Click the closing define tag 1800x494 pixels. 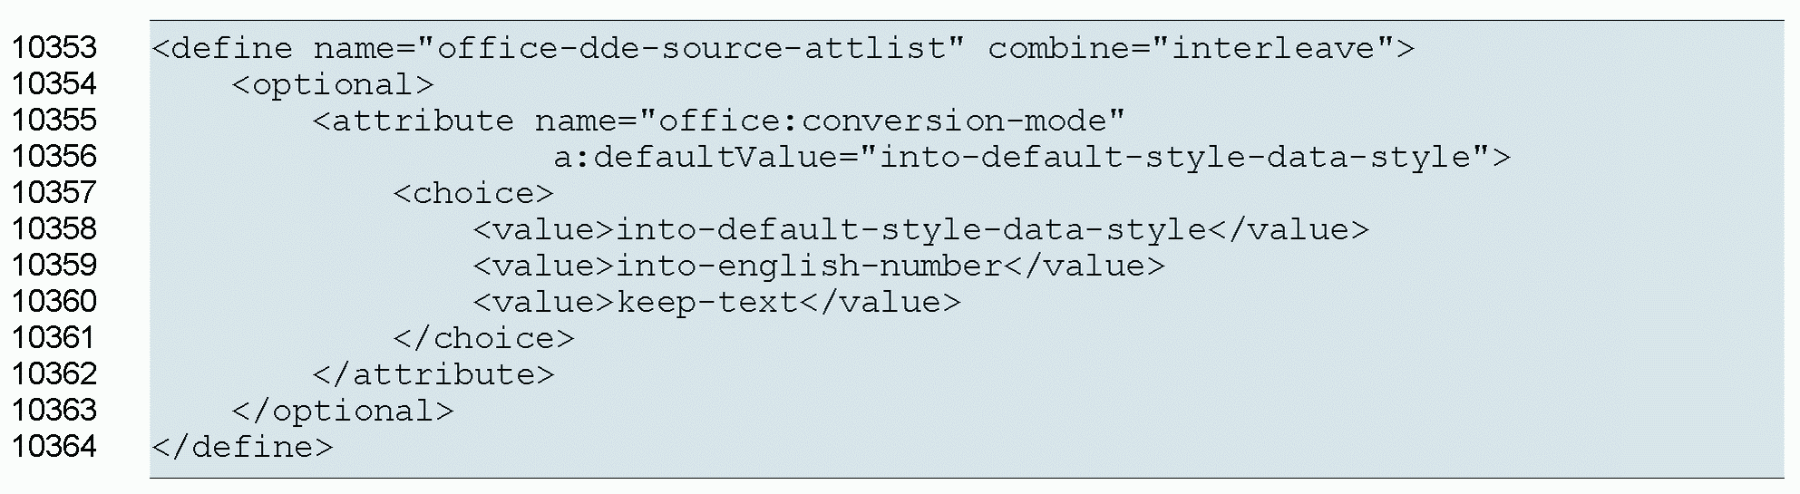pos(242,447)
